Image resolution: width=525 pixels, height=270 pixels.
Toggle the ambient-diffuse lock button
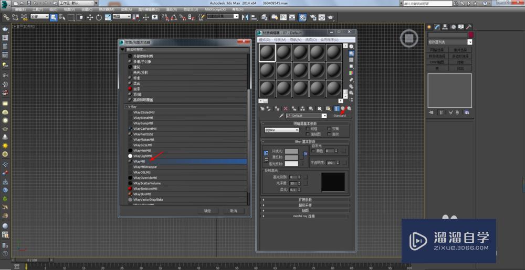coord(267,153)
